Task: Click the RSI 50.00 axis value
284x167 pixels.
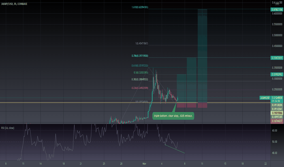Action: pyautogui.click(x=275, y=142)
